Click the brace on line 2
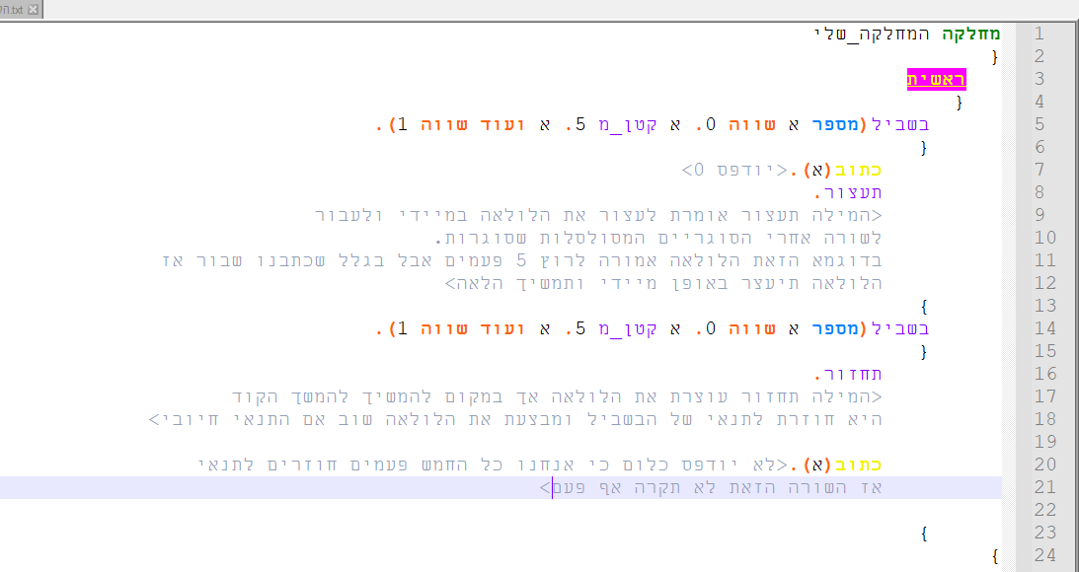Viewport: 1079px width, 572px height. [995, 56]
